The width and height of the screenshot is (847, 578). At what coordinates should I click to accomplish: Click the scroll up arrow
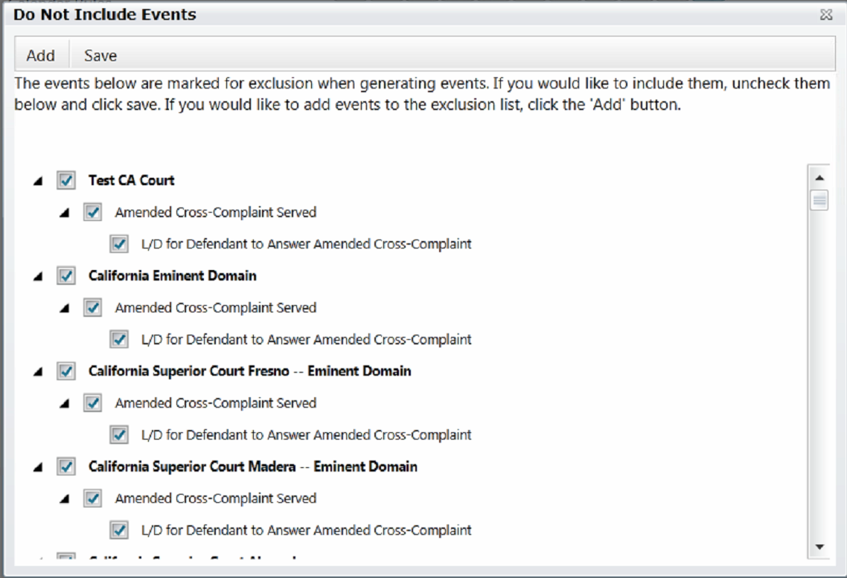[819, 178]
